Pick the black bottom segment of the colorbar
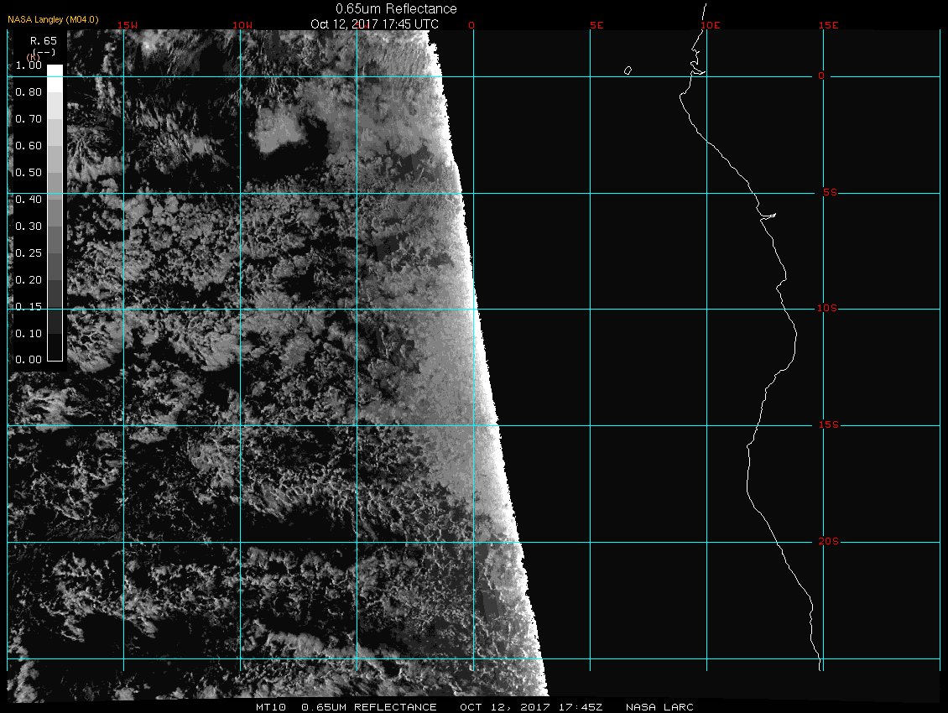This screenshot has width=948, height=713. pos(55,347)
